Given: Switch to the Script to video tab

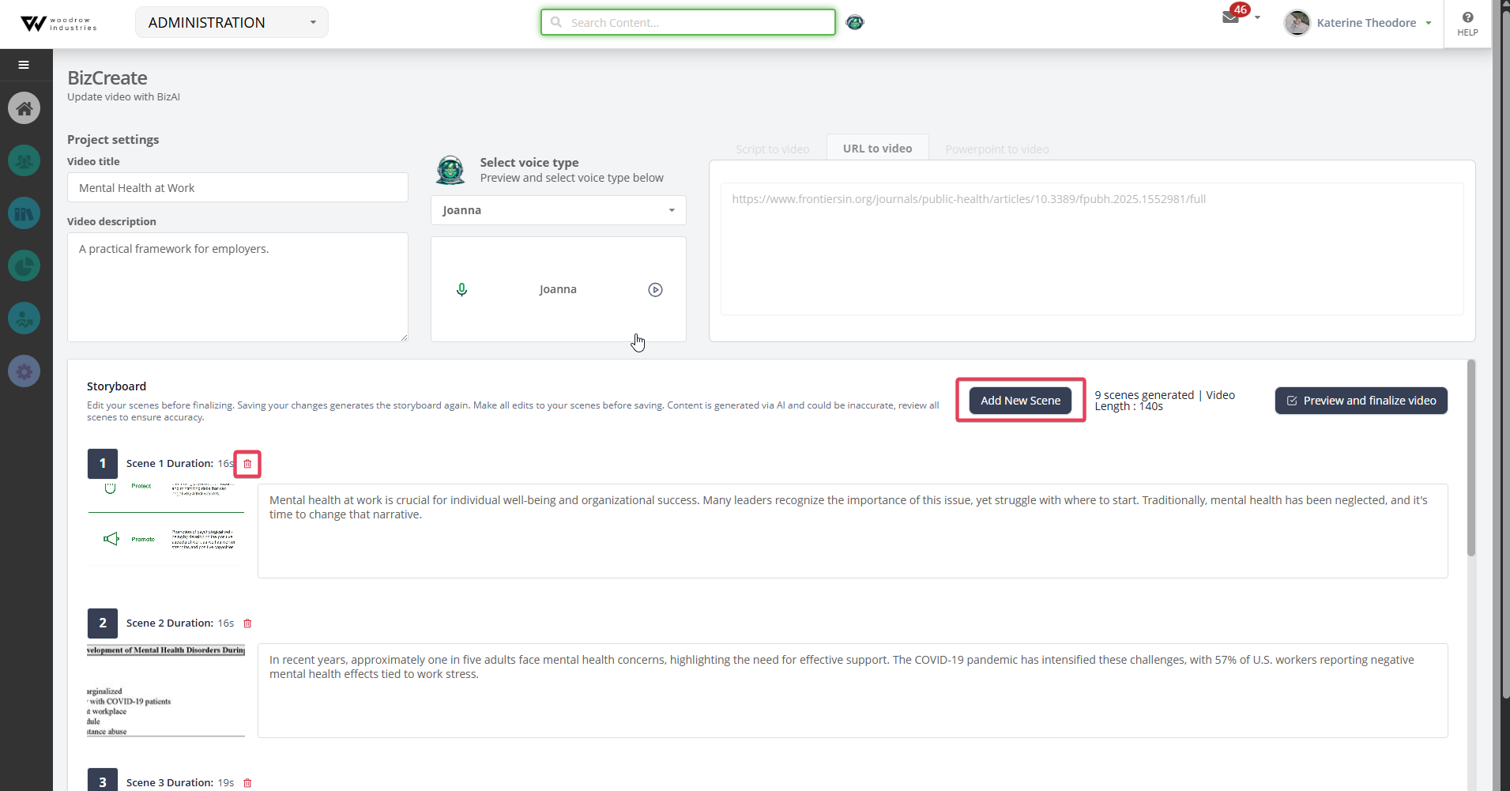Looking at the screenshot, I should coord(772,149).
